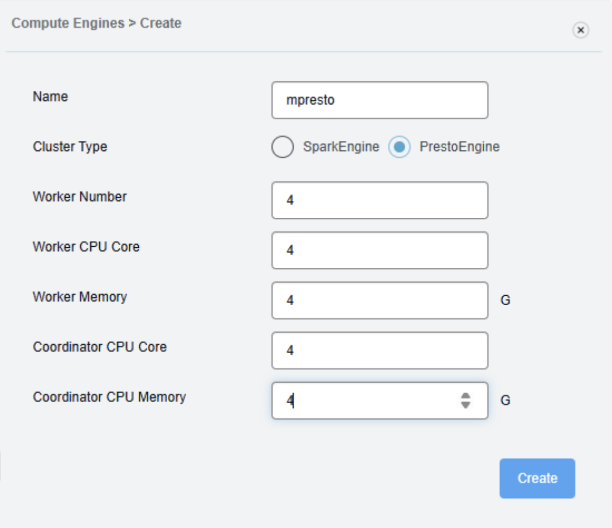
Task: Select the PrestoEngine radio button
Action: [399, 147]
